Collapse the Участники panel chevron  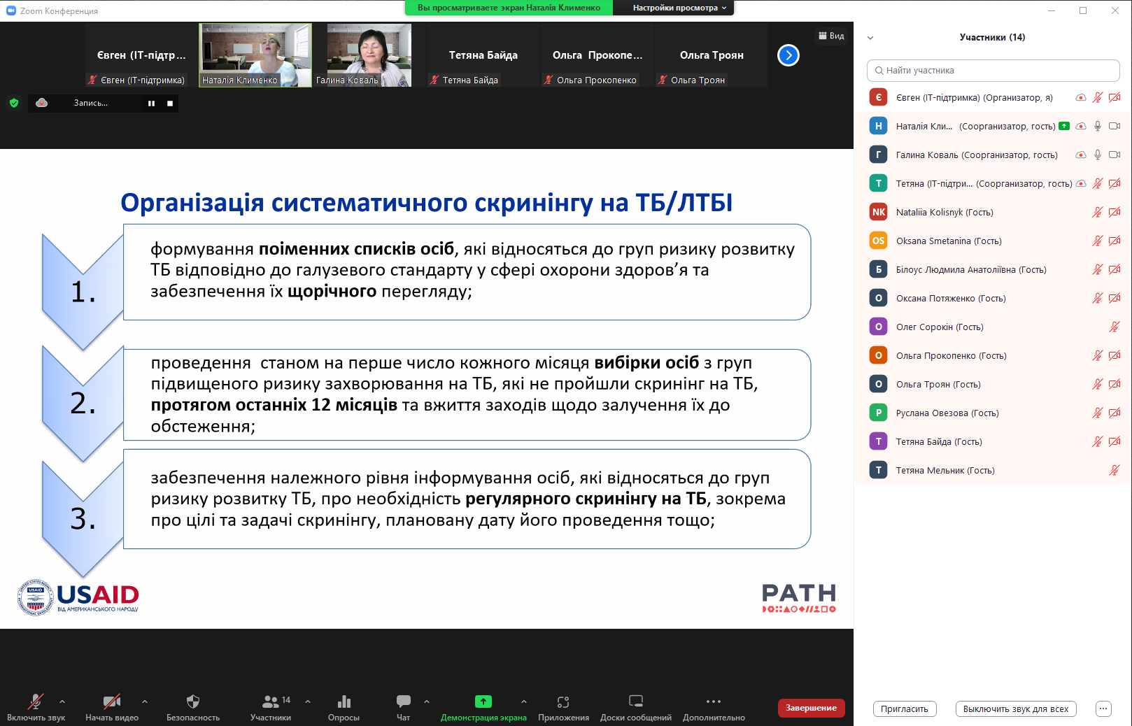(x=870, y=38)
